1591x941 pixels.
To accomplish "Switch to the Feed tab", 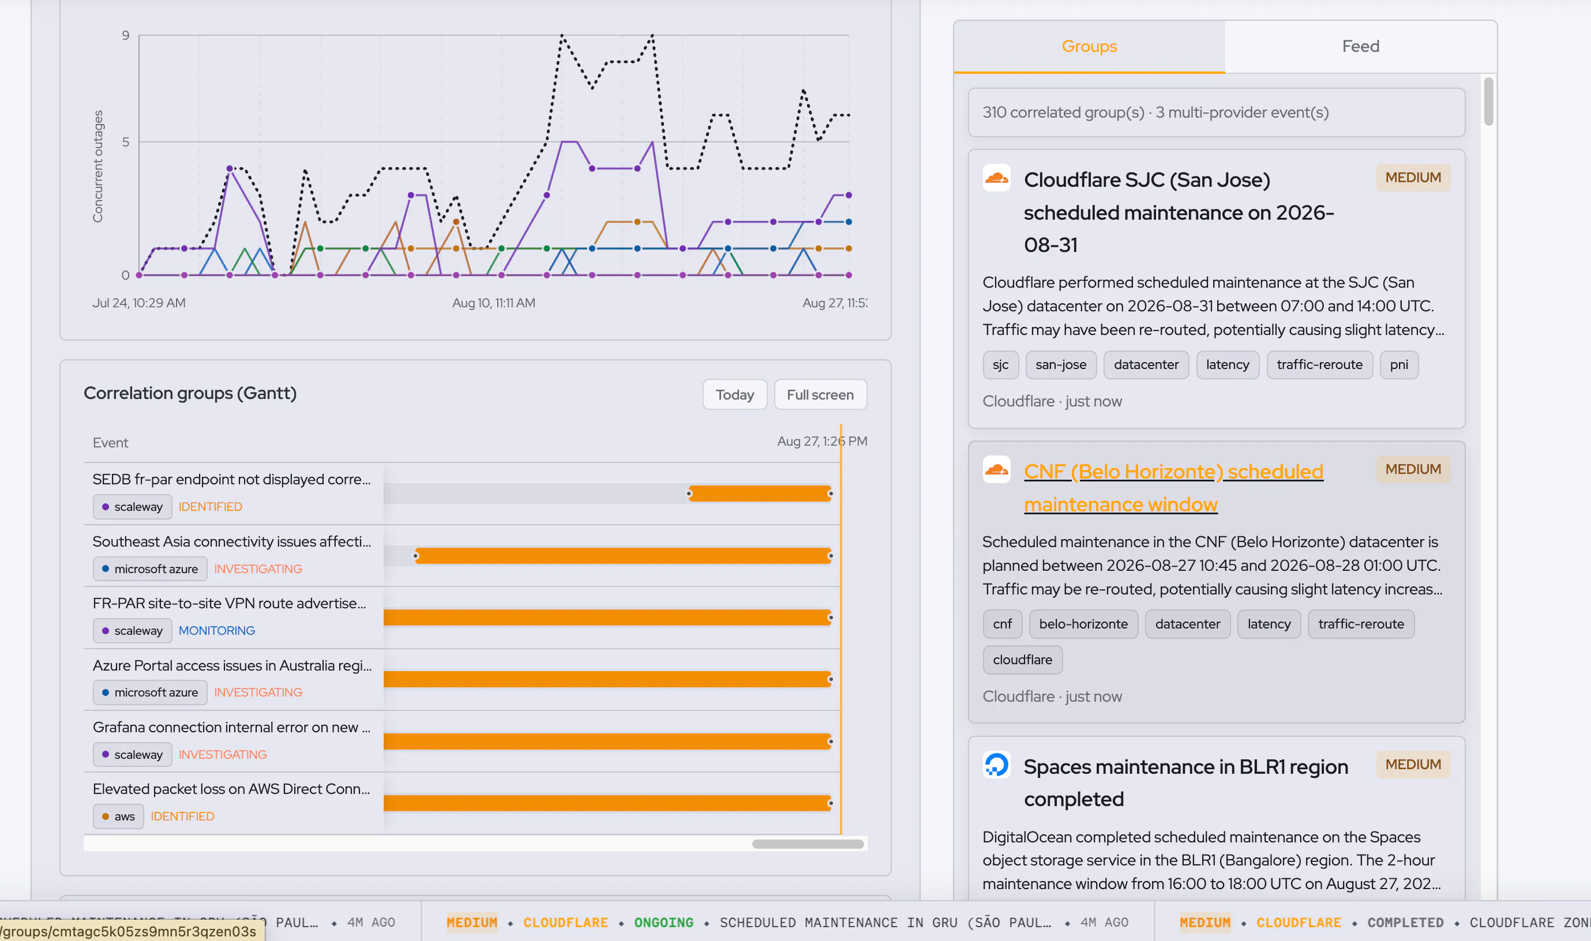I will [x=1360, y=46].
